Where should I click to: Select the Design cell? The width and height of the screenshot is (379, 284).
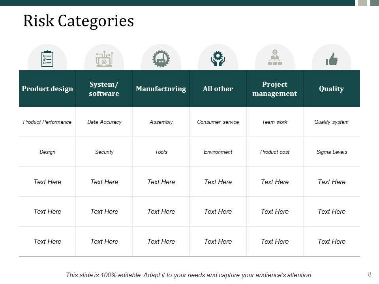coord(47,152)
